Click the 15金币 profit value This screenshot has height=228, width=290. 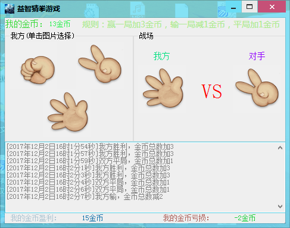click(92, 218)
